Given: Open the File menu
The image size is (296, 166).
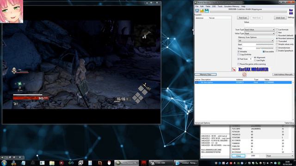Looking at the screenshot, I should click(x=197, y=6).
